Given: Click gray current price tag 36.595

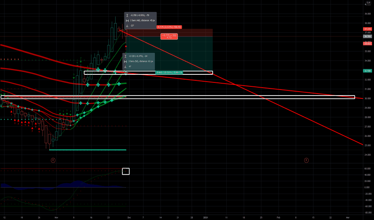Looking at the screenshot, I should pos(367,36).
